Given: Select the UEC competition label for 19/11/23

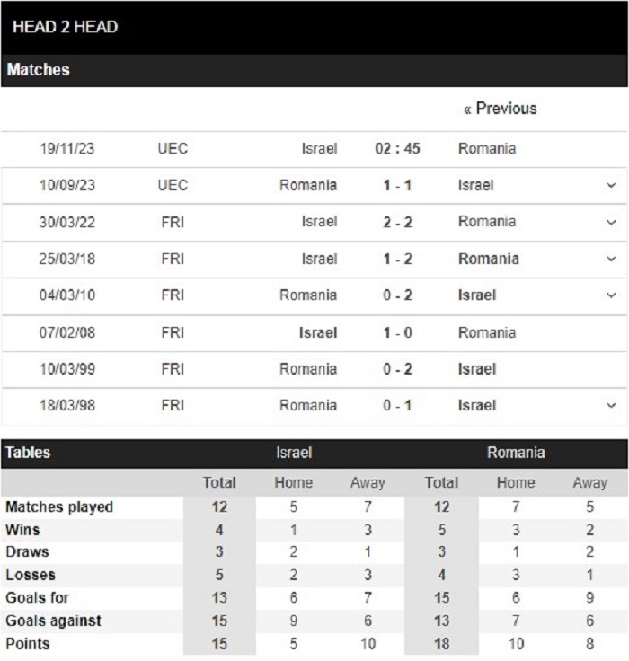Looking at the screenshot, I should [x=173, y=148].
